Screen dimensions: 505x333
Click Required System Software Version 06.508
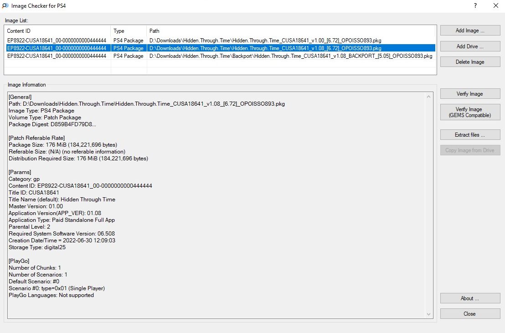click(62, 234)
